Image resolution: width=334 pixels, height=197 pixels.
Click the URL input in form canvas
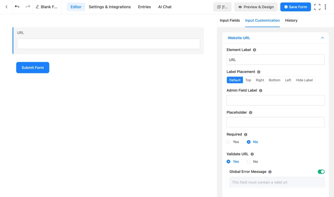tap(108, 44)
